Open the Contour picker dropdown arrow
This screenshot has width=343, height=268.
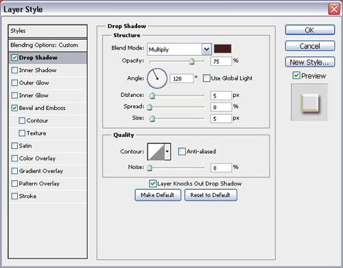pos(167,152)
